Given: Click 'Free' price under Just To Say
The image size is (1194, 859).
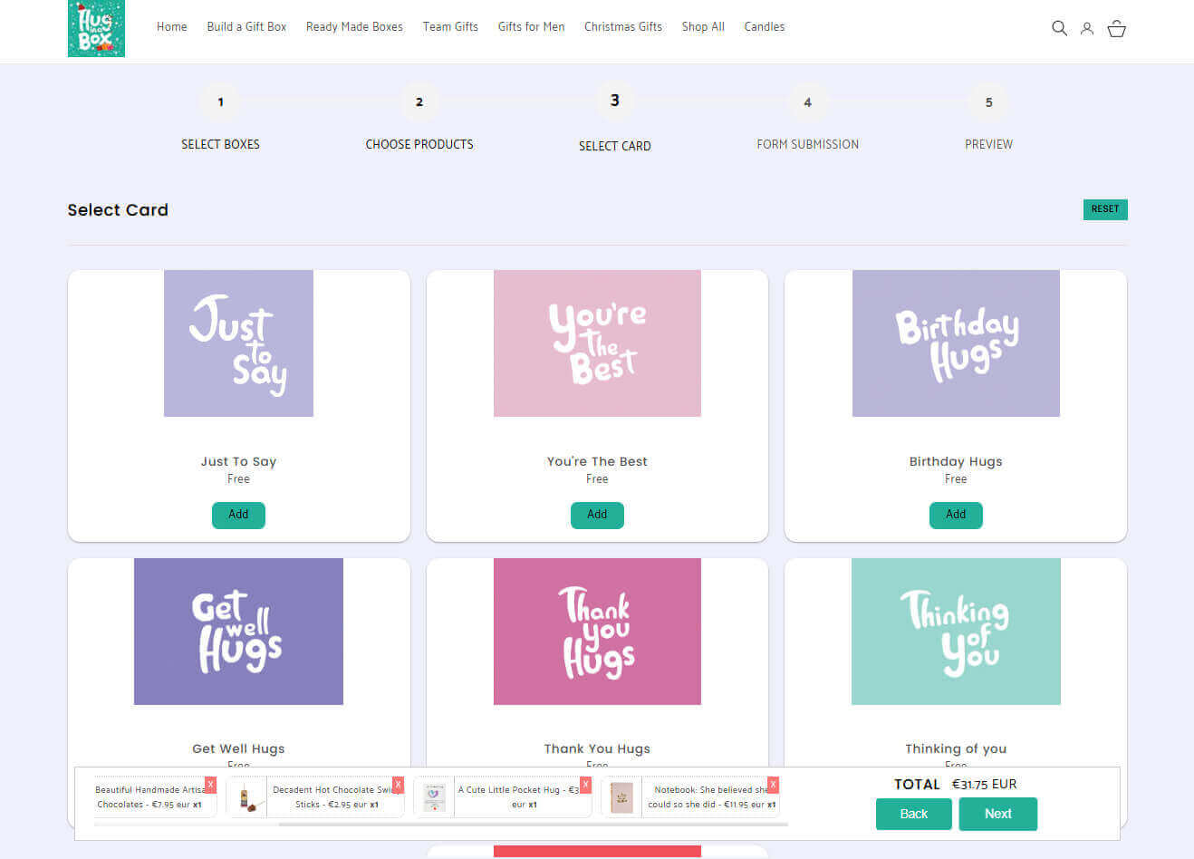Looking at the screenshot, I should tap(238, 479).
